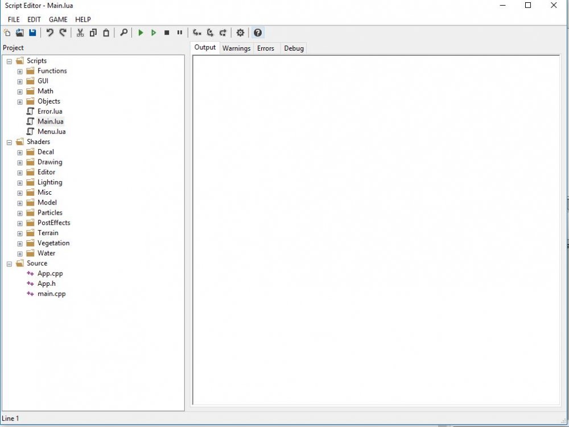Select the Source folder label
Image resolution: width=569 pixels, height=427 pixels.
click(36, 263)
